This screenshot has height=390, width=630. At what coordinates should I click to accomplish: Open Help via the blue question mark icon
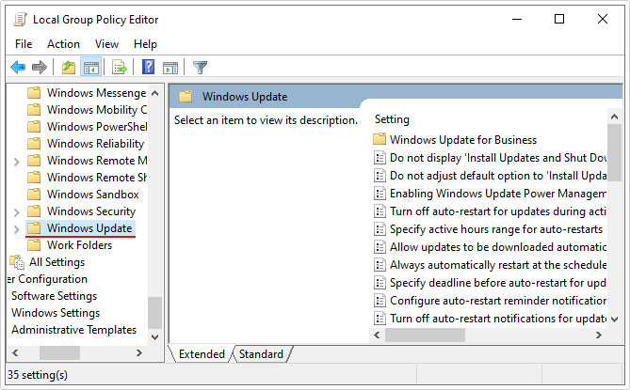click(148, 67)
